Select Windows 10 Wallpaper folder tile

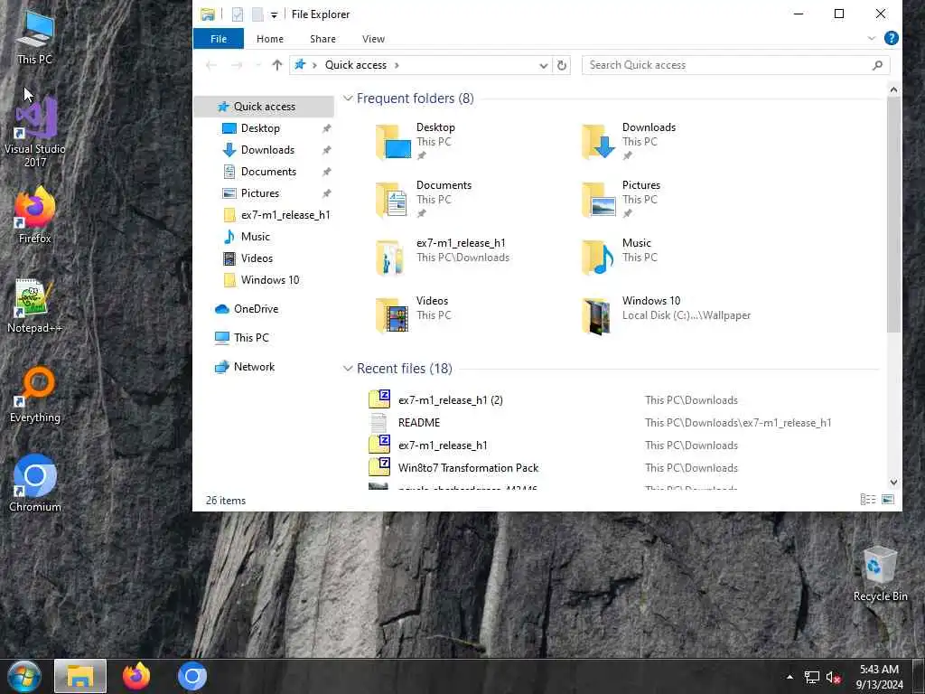[x=667, y=315]
